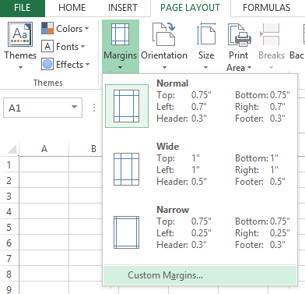
Task: Click the Print Area printer icon
Action: [240, 35]
